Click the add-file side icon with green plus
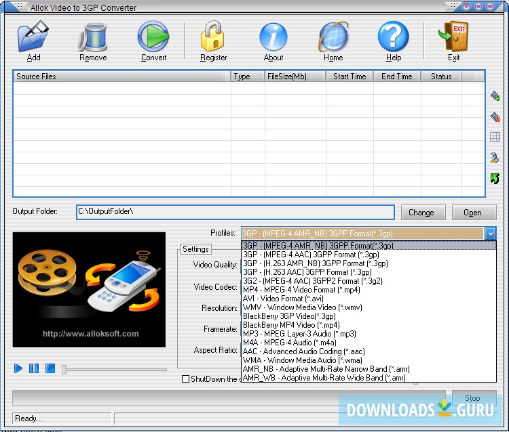 coord(495,96)
